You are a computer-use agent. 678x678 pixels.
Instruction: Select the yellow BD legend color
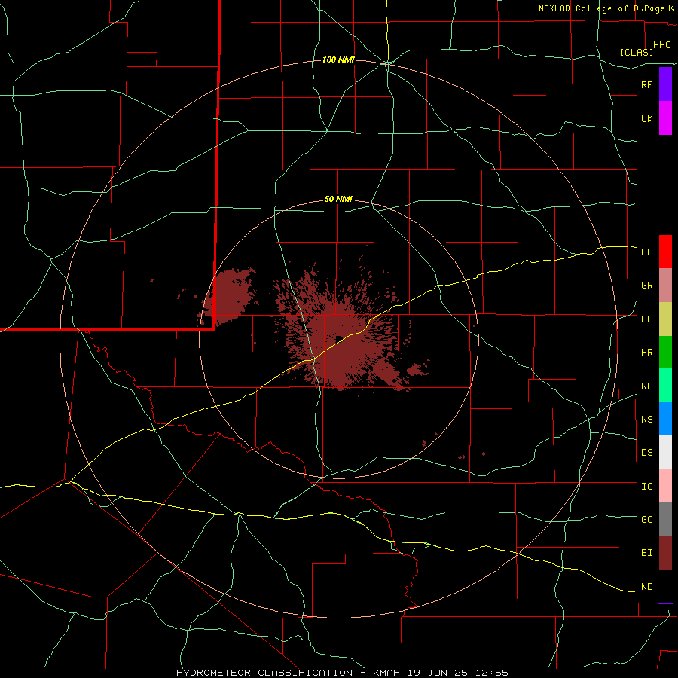(665, 319)
